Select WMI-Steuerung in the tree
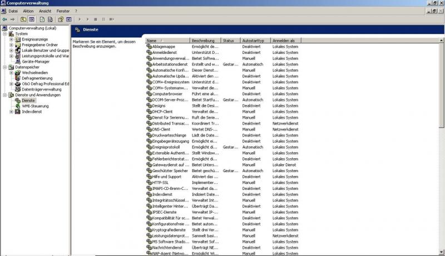This screenshot has width=445, height=256. tap(35, 106)
